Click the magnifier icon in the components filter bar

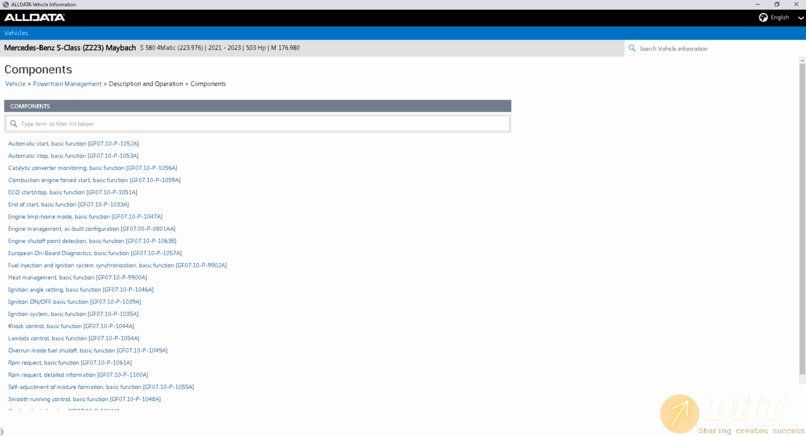pos(14,124)
